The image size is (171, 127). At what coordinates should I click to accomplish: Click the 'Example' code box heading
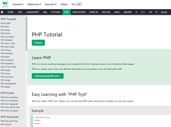(38, 111)
